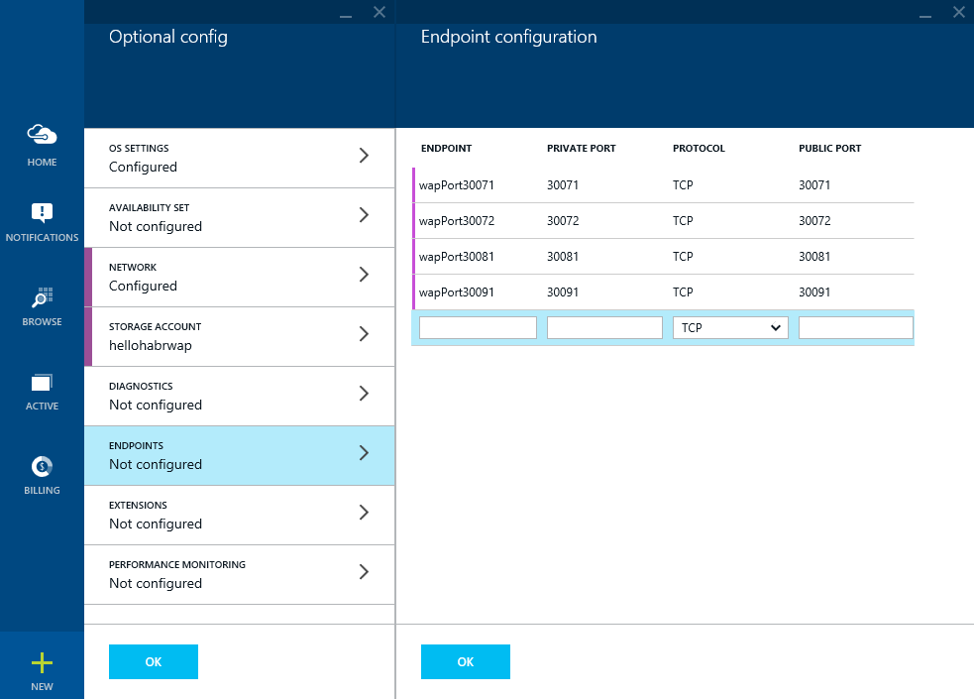Open the hellohabrwap Storage Account entry
This screenshot has height=699, width=974.
[x=238, y=336]
